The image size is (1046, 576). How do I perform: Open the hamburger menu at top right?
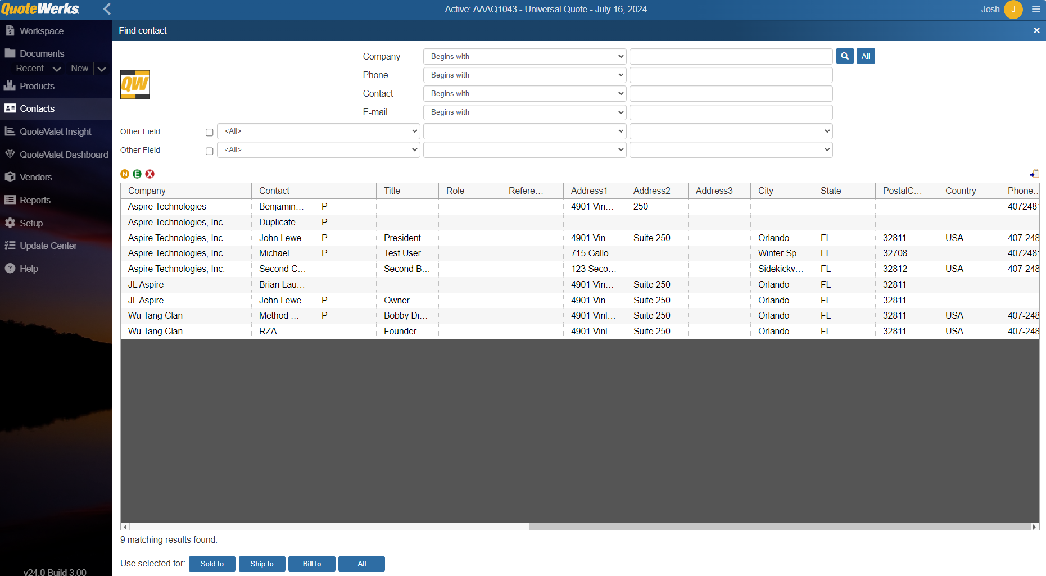1036,9
